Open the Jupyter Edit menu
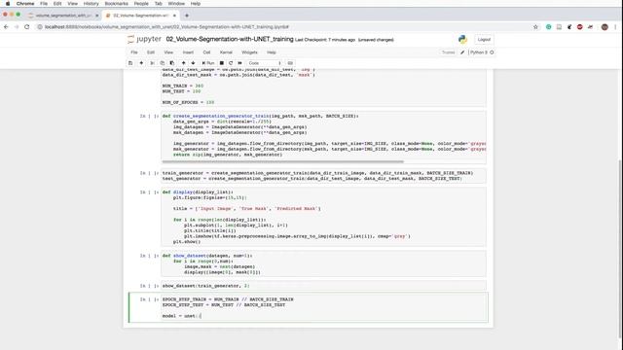Screen dimensions: 623x350 pyautogui.click(x=151, y=52)
